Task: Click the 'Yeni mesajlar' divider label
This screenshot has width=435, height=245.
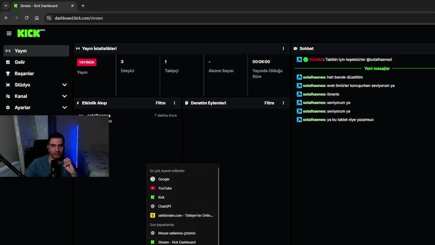Action: pyautogui.click(x=377, y=68)
